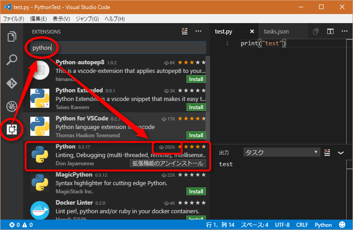Viewport: 353px width, 230px height.
Task: Install the MagicPython extension
Action: (x=196, y=192)
